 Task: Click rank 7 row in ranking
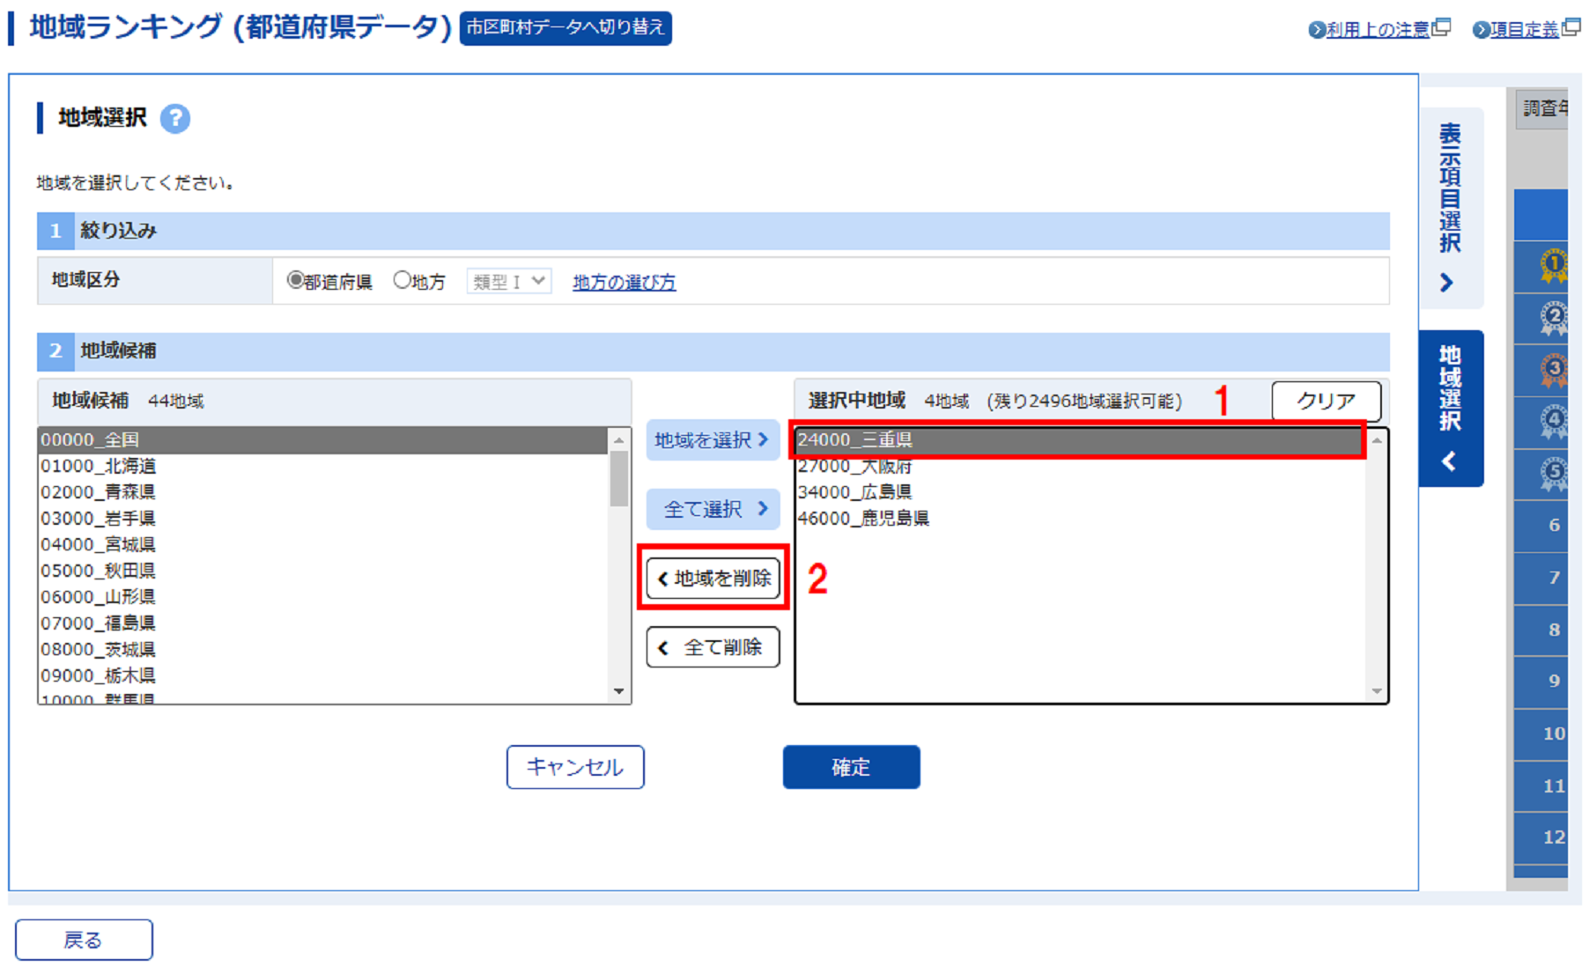click(1541, 579)
